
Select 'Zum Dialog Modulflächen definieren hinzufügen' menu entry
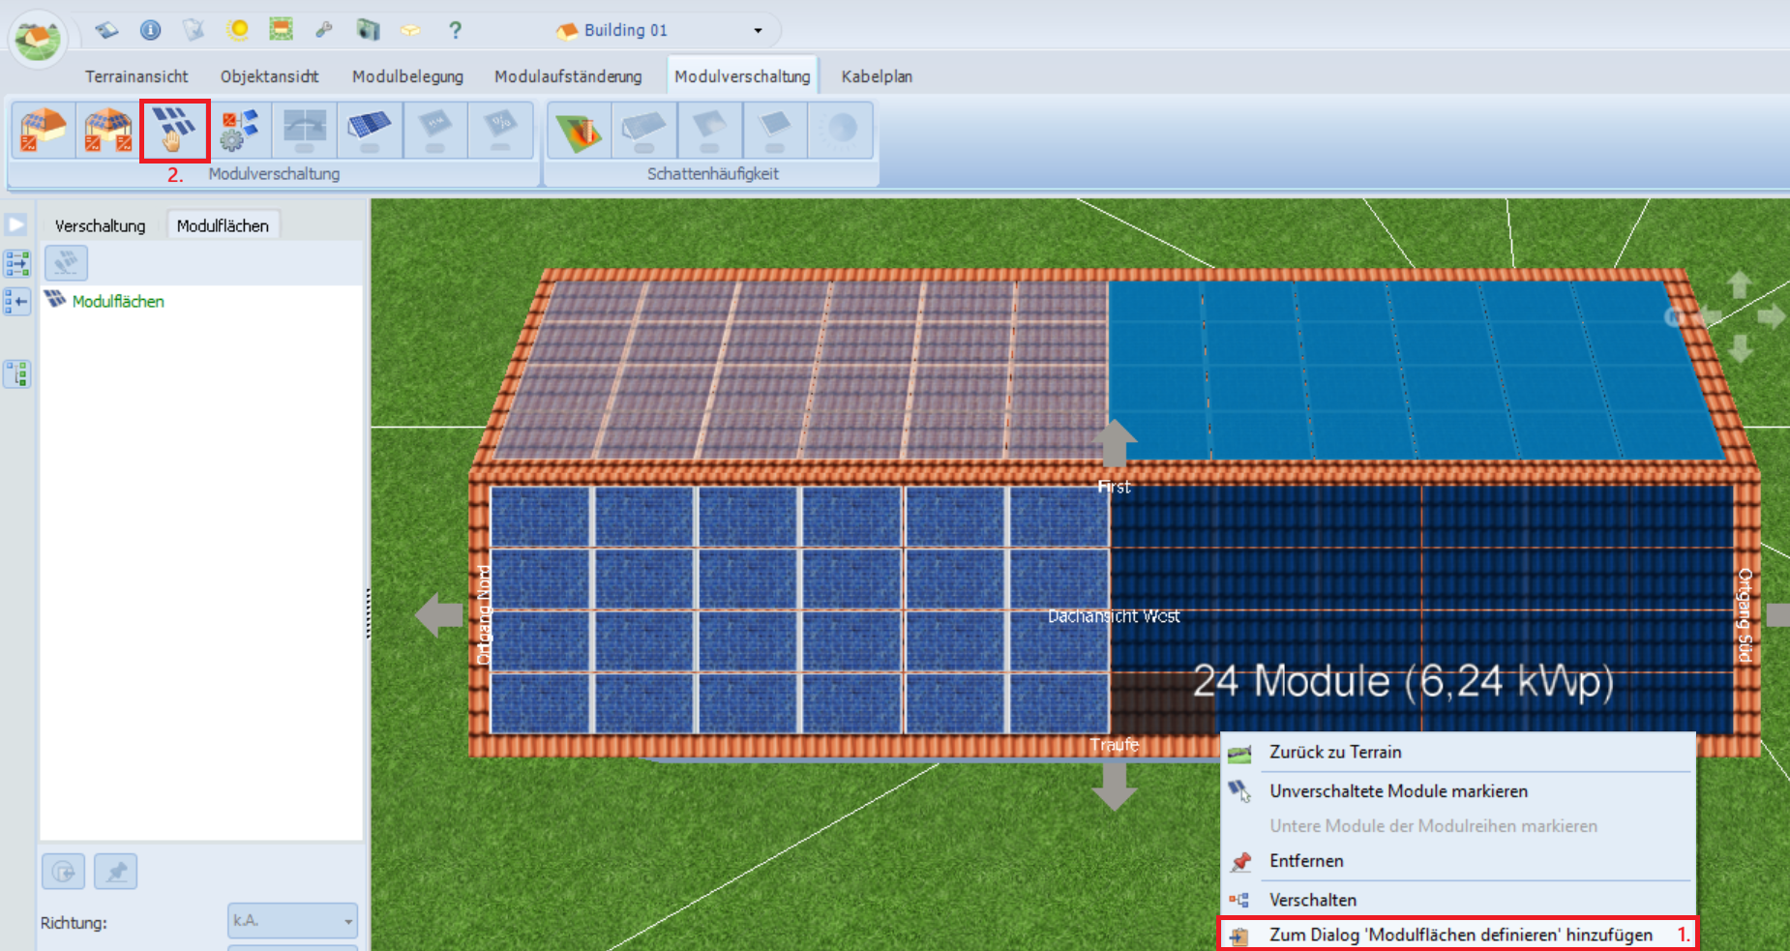click(1460, 935)
